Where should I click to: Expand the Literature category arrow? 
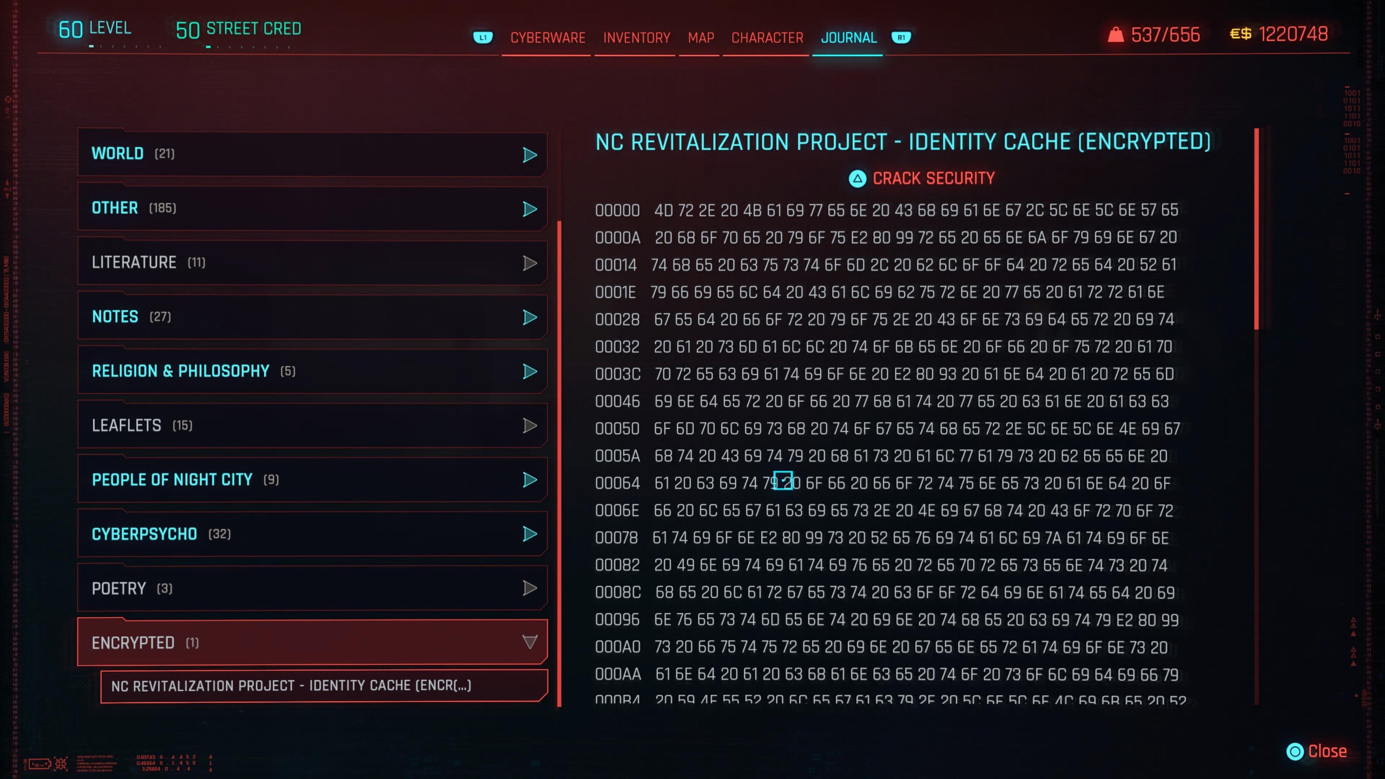(x=530, y=263)
